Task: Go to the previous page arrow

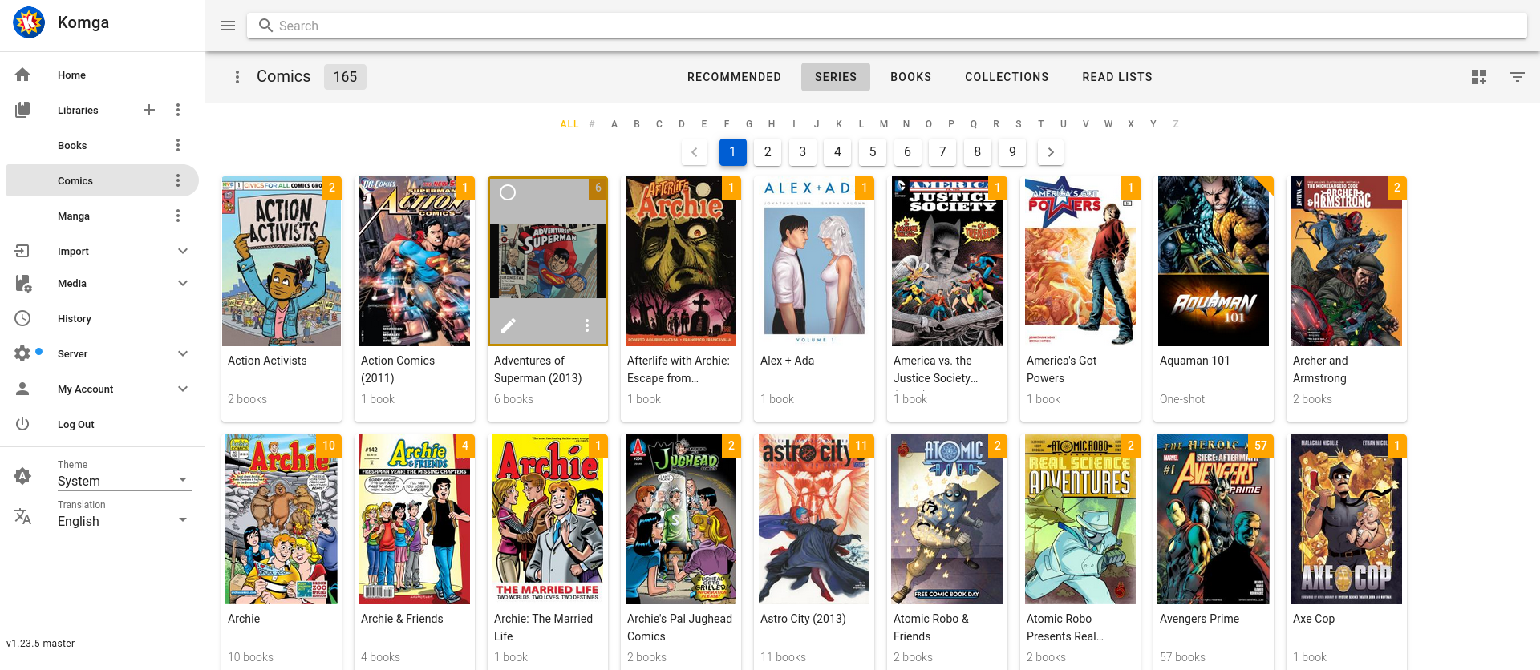Action: (695, 152)
